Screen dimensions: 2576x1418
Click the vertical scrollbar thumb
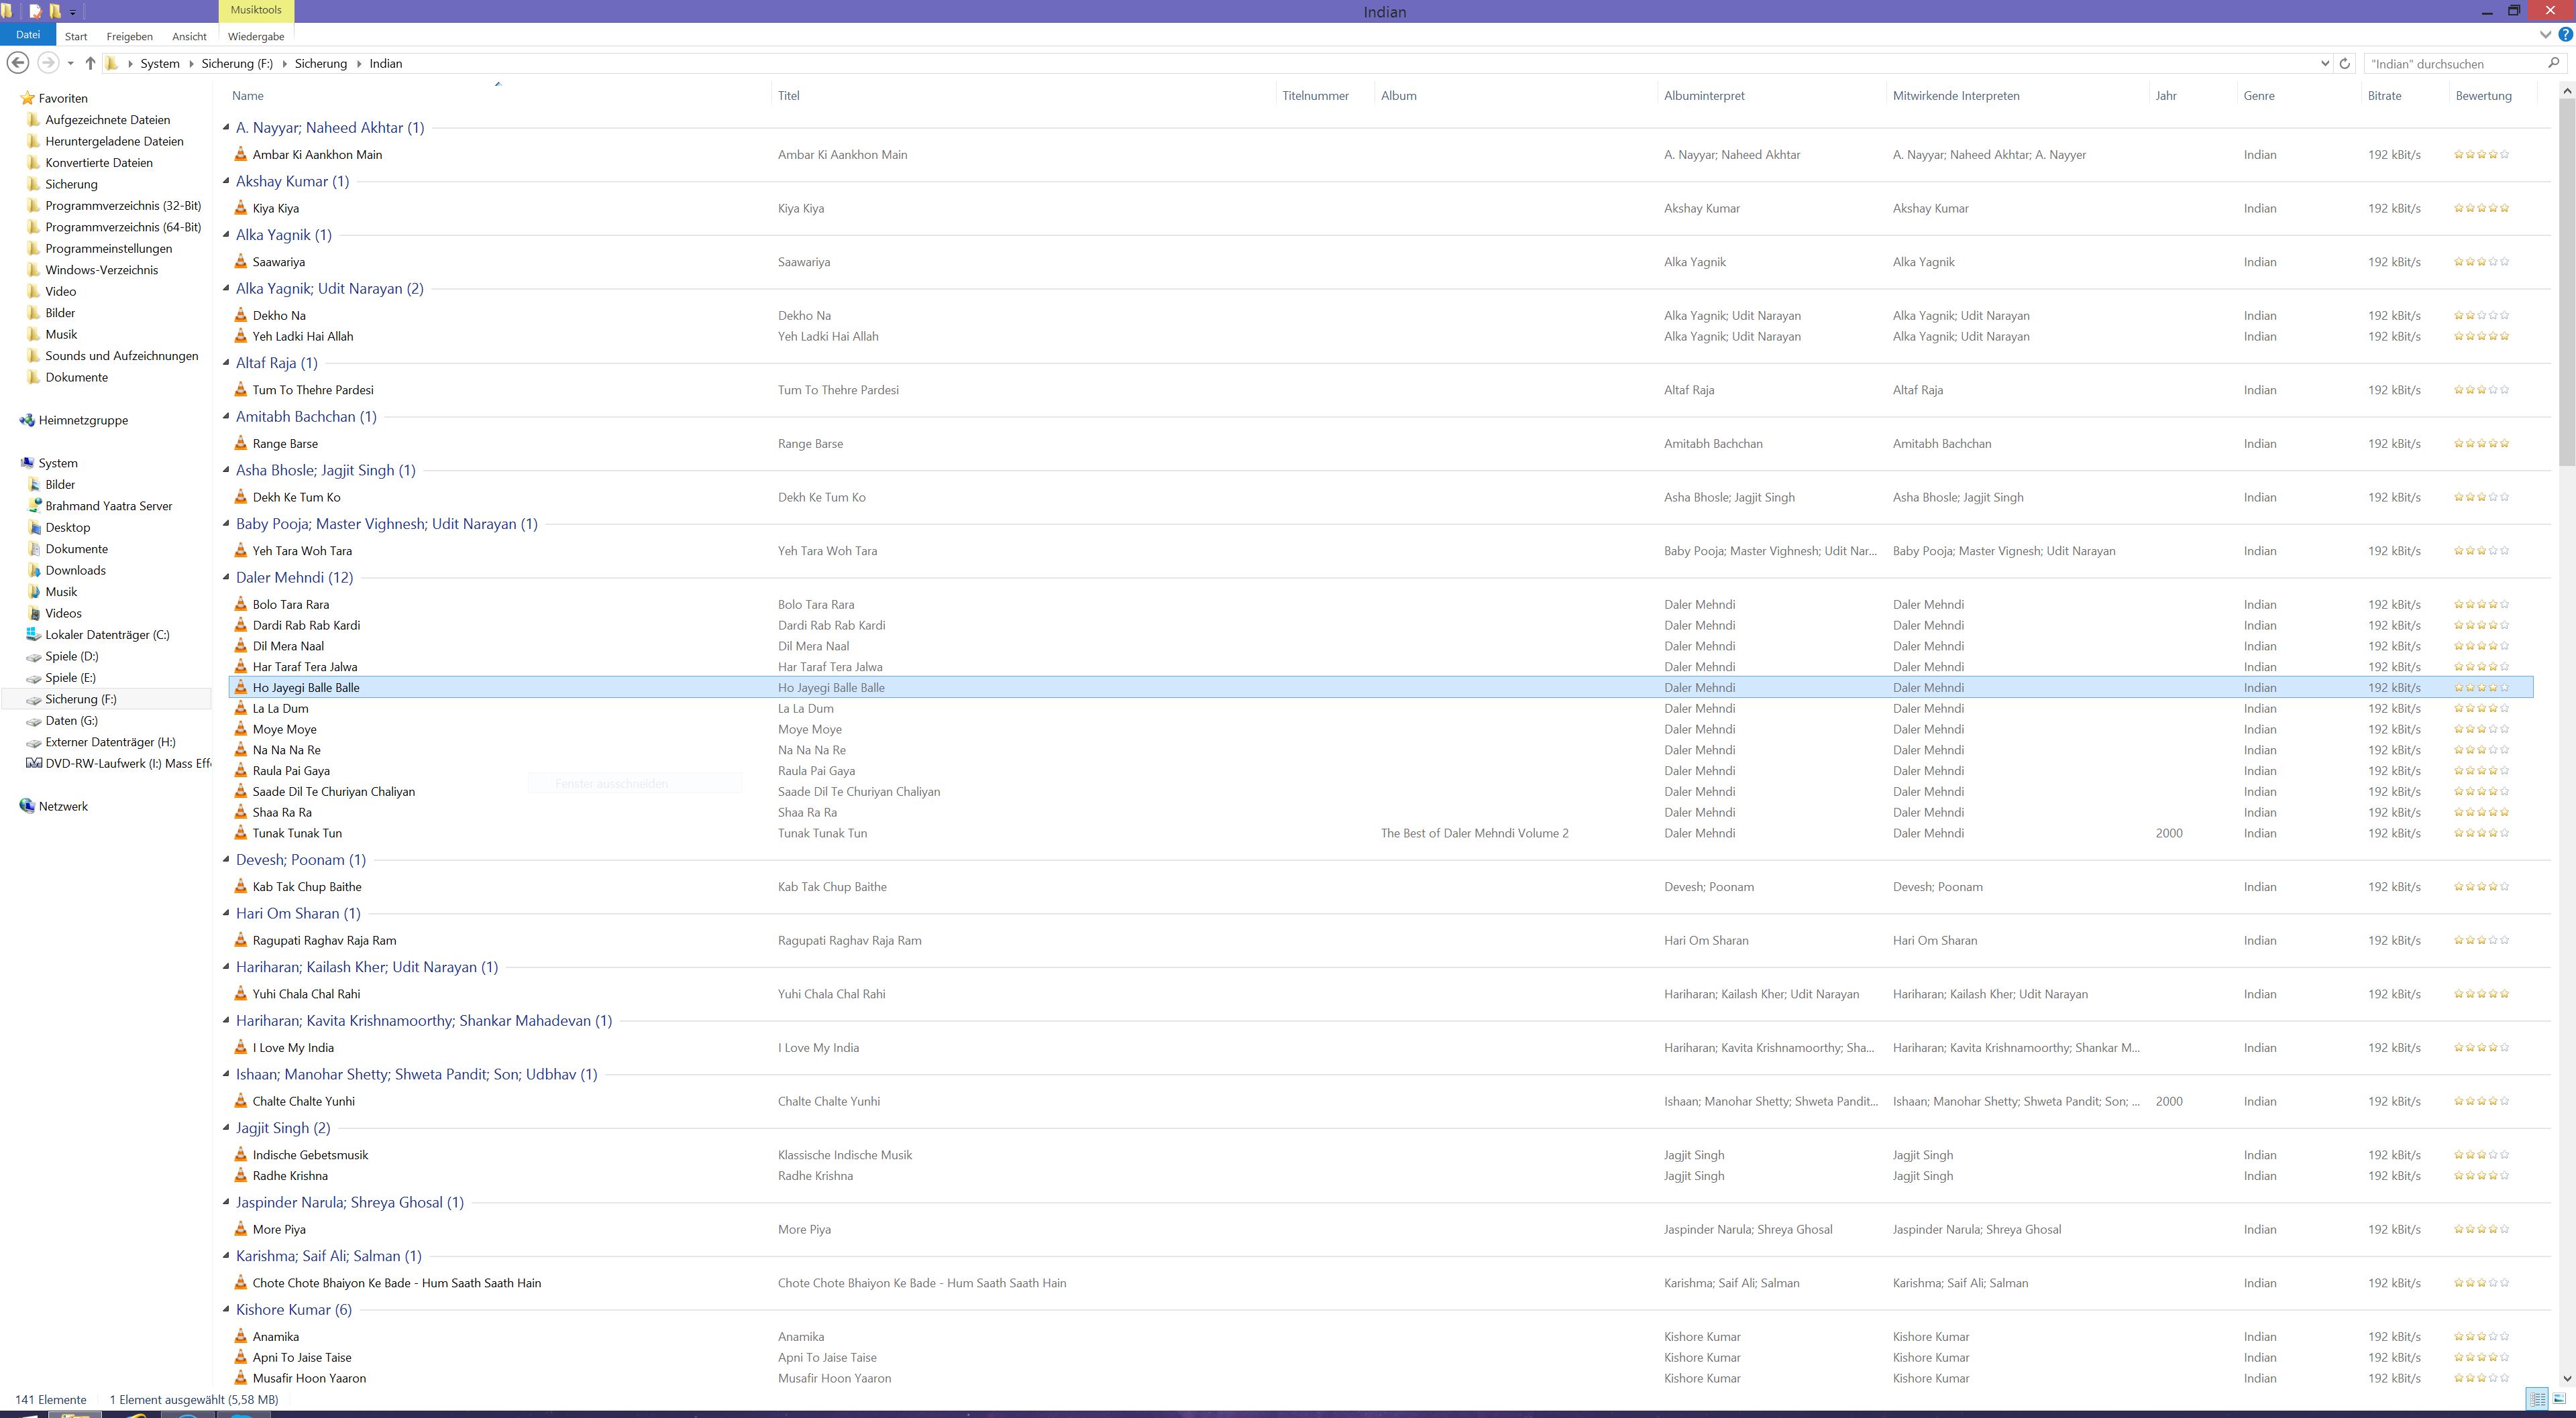click(x=2567, y=281)
